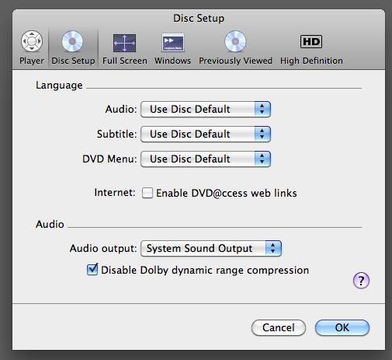Open the Audio output dropdown
This screenshot has height=360, width=392.
[x=211, y=248]
